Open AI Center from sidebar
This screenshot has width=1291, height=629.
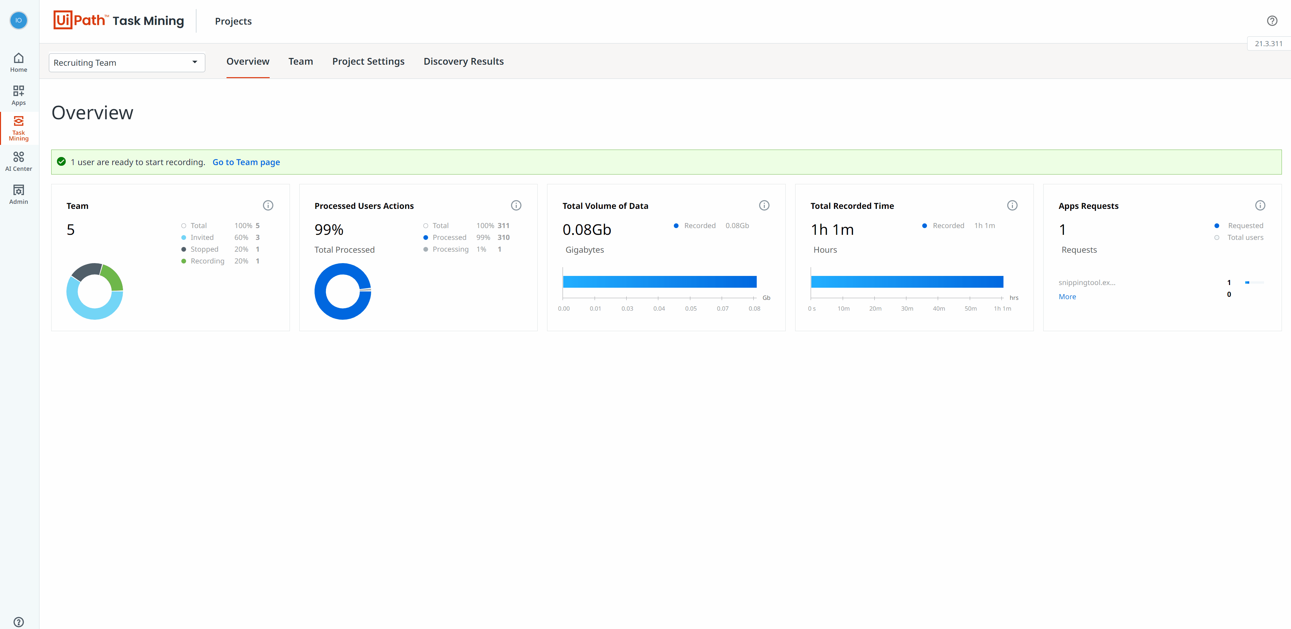(x=19, y=161)
